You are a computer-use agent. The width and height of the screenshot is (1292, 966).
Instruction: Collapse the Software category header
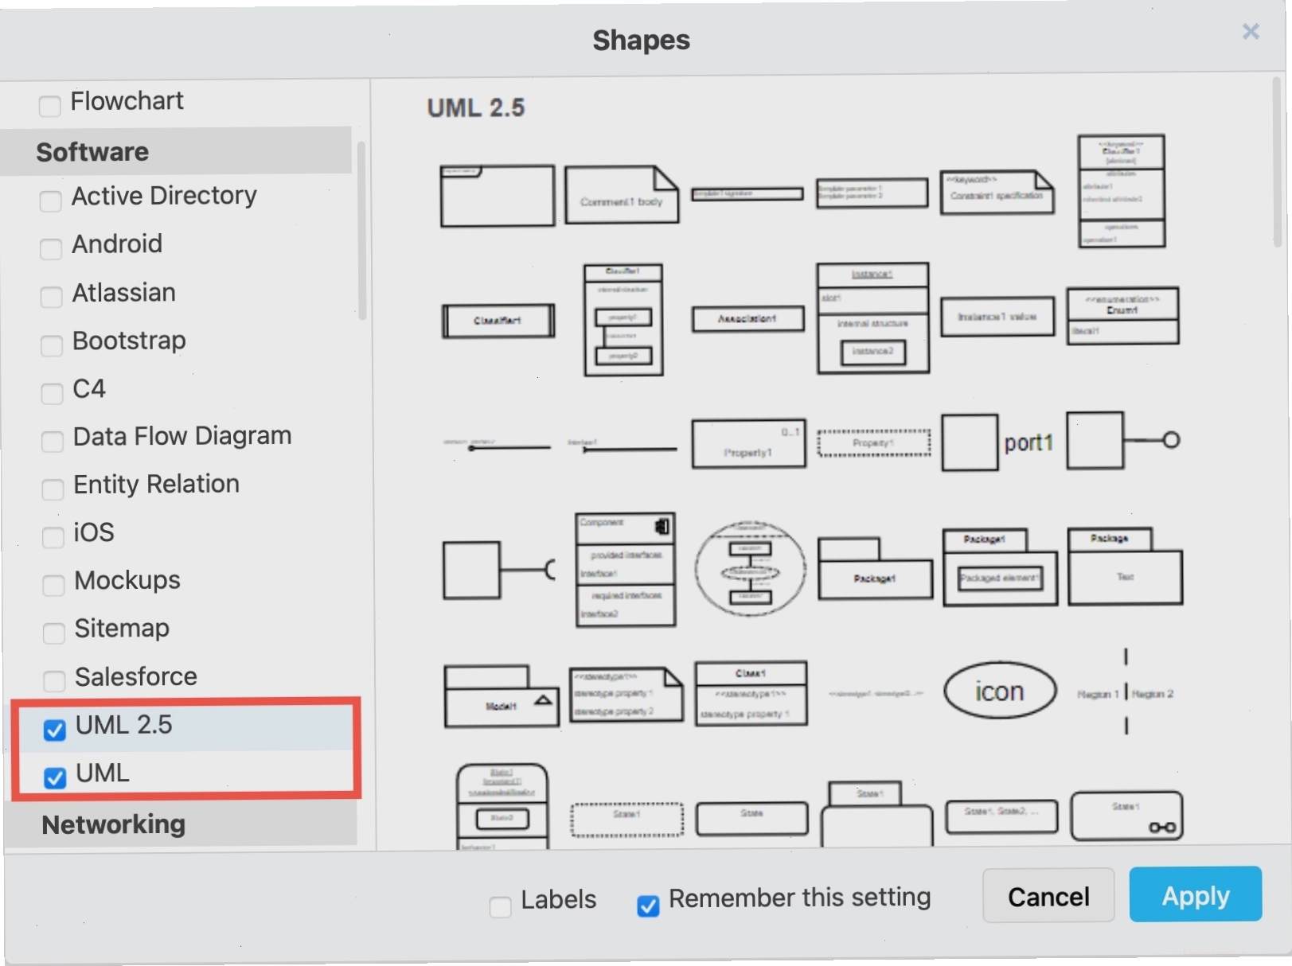pyautogui.click(x=177, y=151)
